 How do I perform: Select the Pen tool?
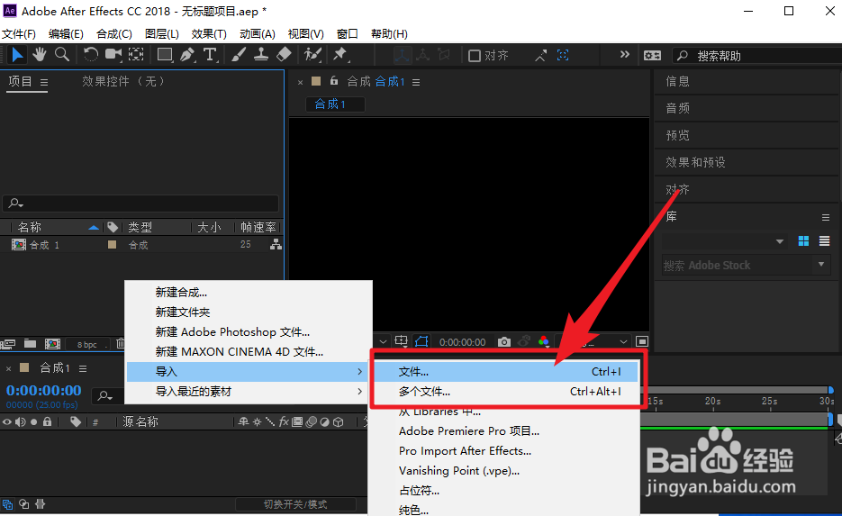[x=187, y=55]
